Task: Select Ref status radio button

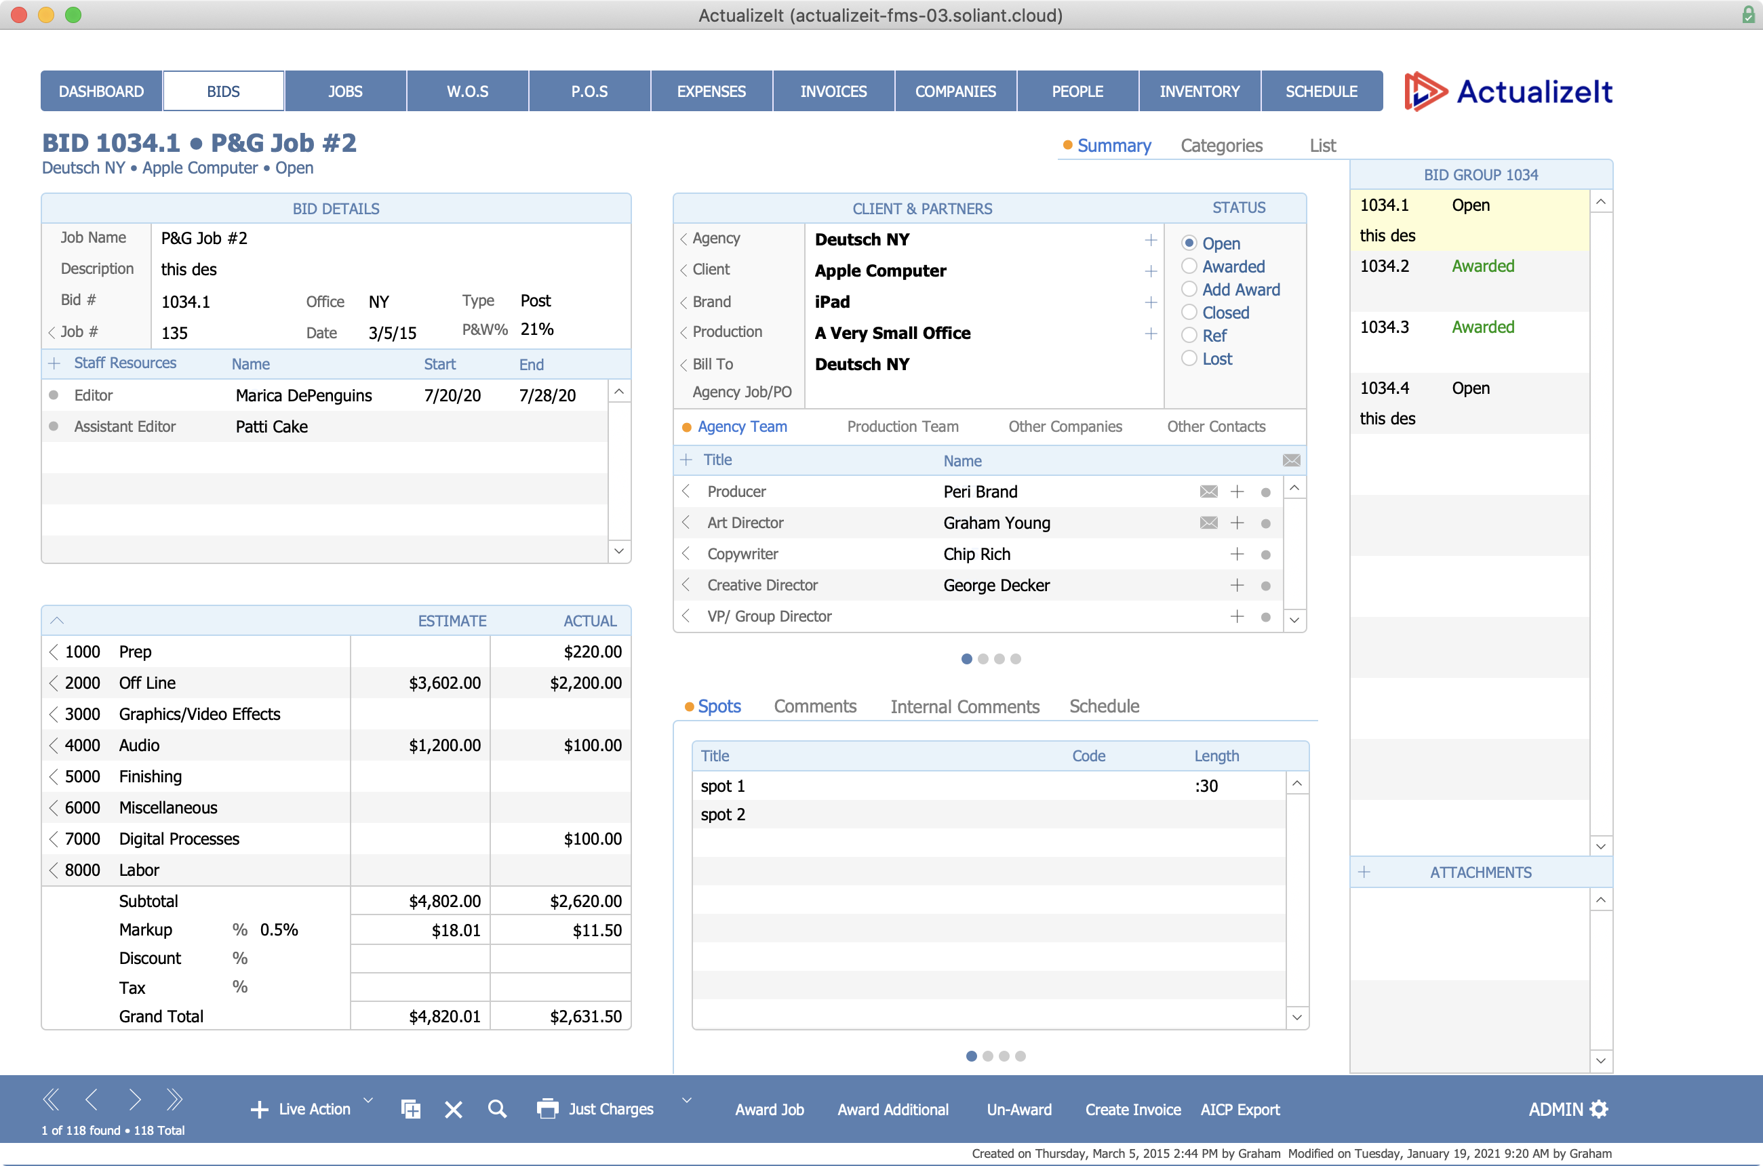Action: click(x=1189, y=336)
